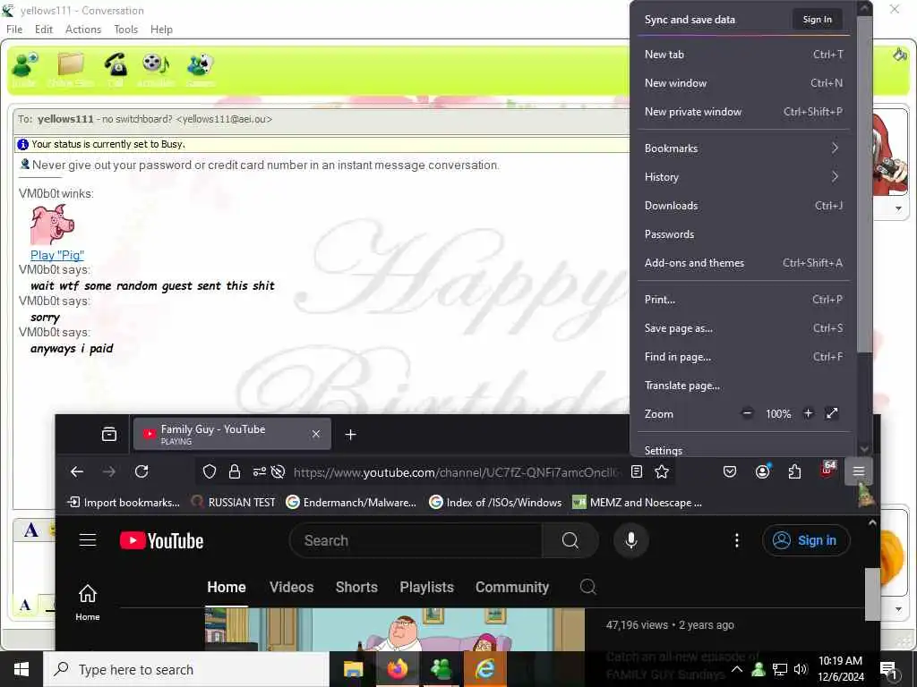Bookmark this page with star icon
Screen dimensions: 917x687
(x=662, y=471)
